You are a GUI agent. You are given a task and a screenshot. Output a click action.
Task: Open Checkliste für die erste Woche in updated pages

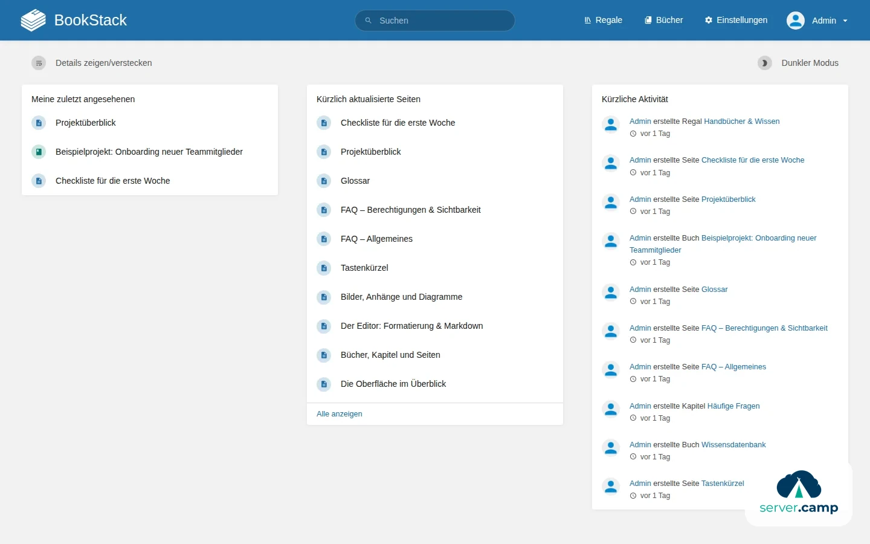(398, 123)
